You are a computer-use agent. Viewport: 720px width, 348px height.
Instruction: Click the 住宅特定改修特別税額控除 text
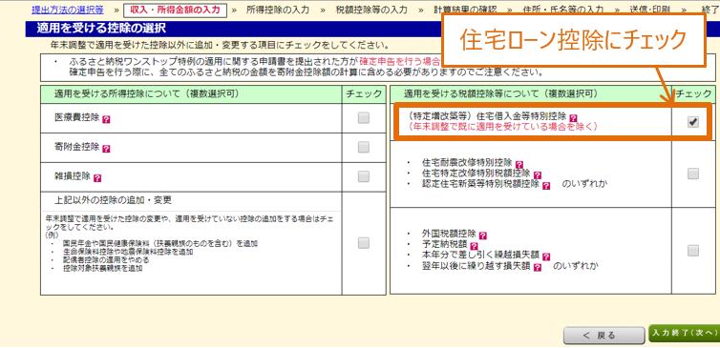[x=476, y=174]
